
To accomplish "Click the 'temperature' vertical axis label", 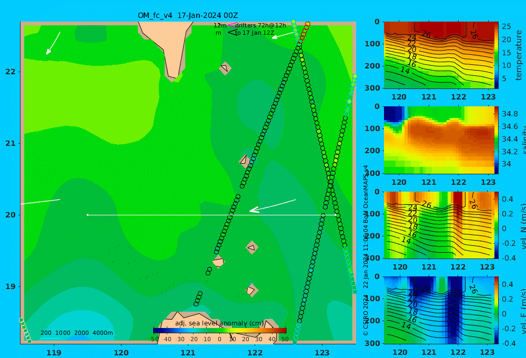I will tap(519, 55).
